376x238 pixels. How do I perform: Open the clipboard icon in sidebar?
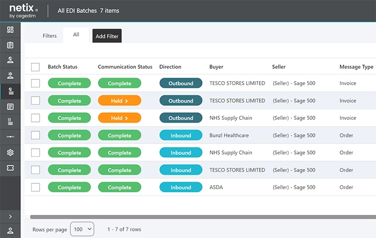pos(10,45)
